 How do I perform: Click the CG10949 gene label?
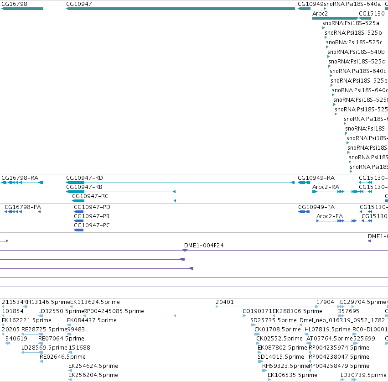(x=310, y=4)
